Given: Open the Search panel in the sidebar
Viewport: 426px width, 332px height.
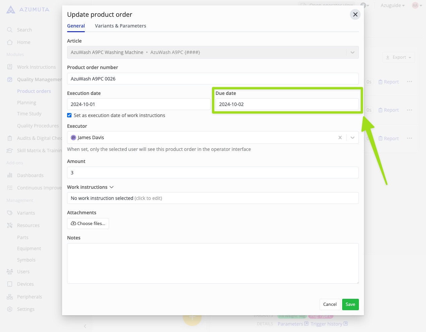Looking at the screenshot, I should (24, 30).
